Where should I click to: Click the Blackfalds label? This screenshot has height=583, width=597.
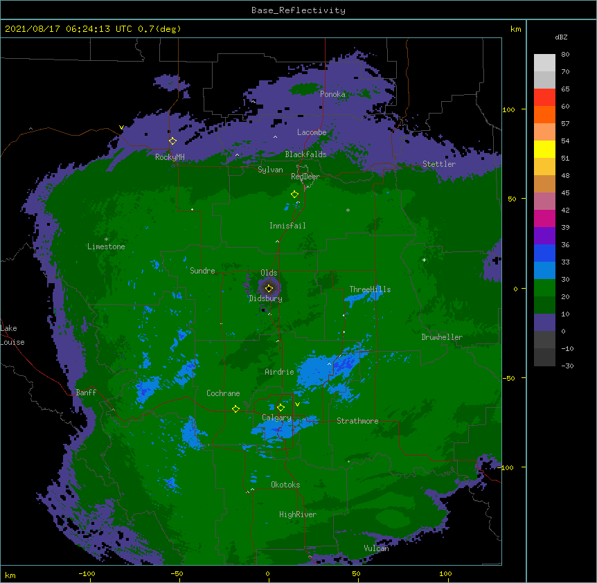[305, 154]
